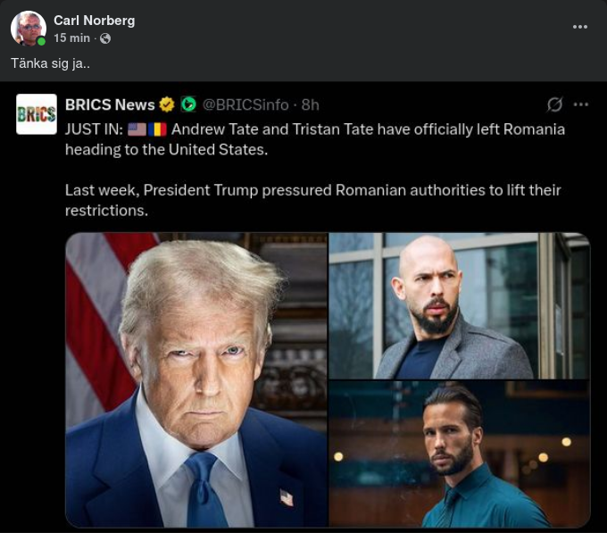Screen dimensions: 607x533
Task: Open Carl Norberg's profile picture
Action: coord(28,28)
